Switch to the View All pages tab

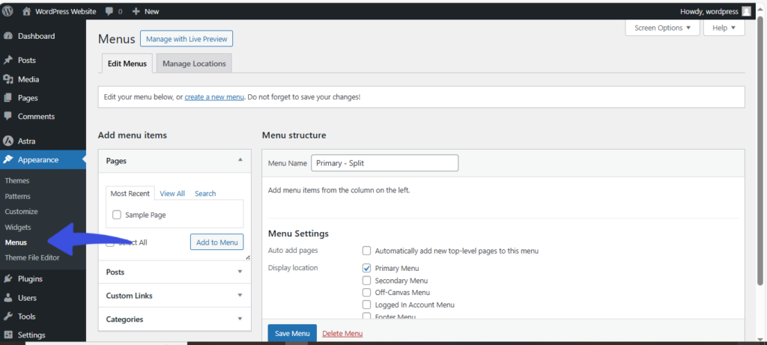(172, 194)
